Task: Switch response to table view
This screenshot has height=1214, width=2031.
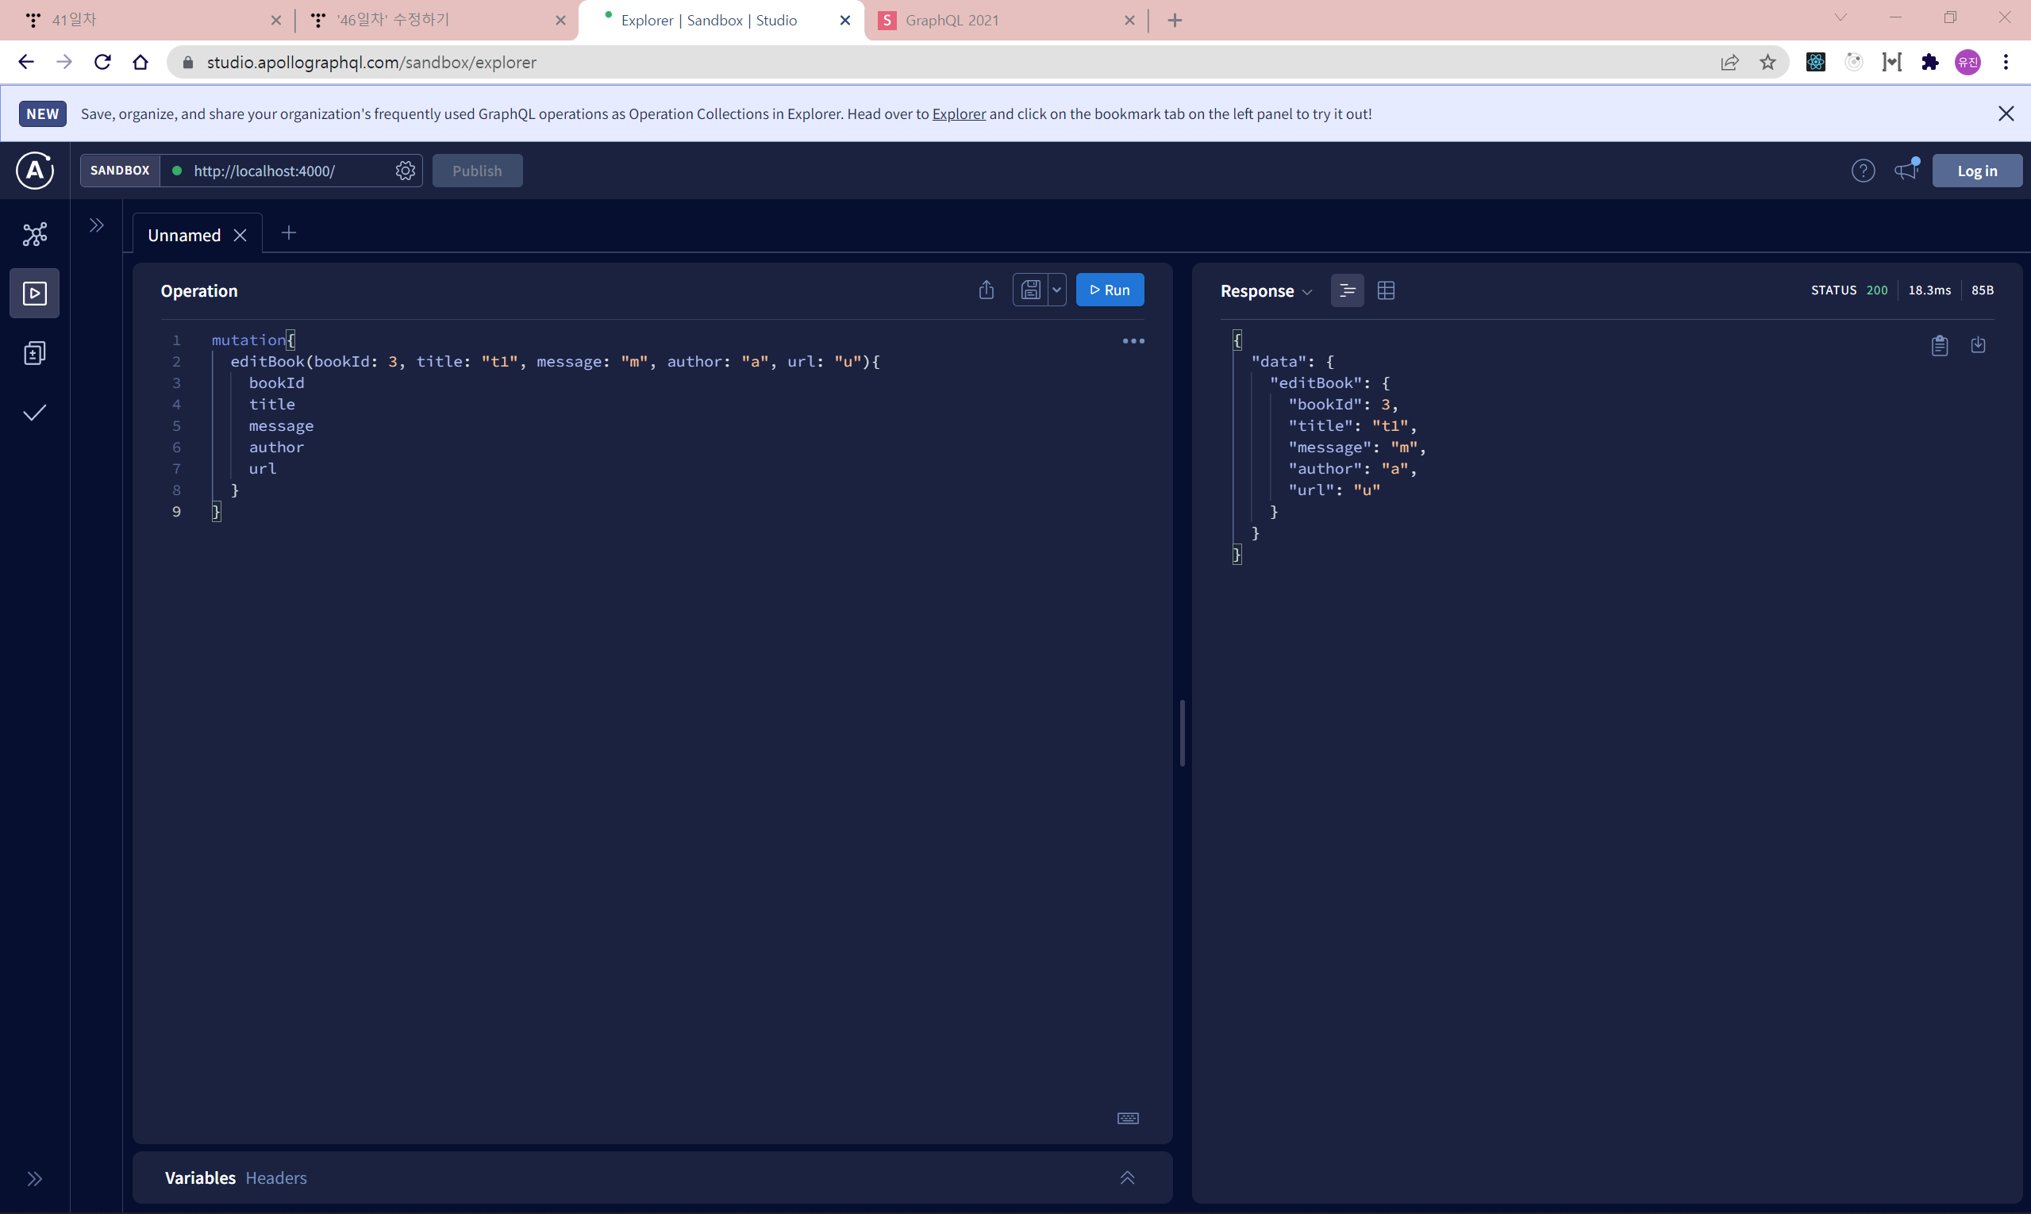Action: 1386,290
